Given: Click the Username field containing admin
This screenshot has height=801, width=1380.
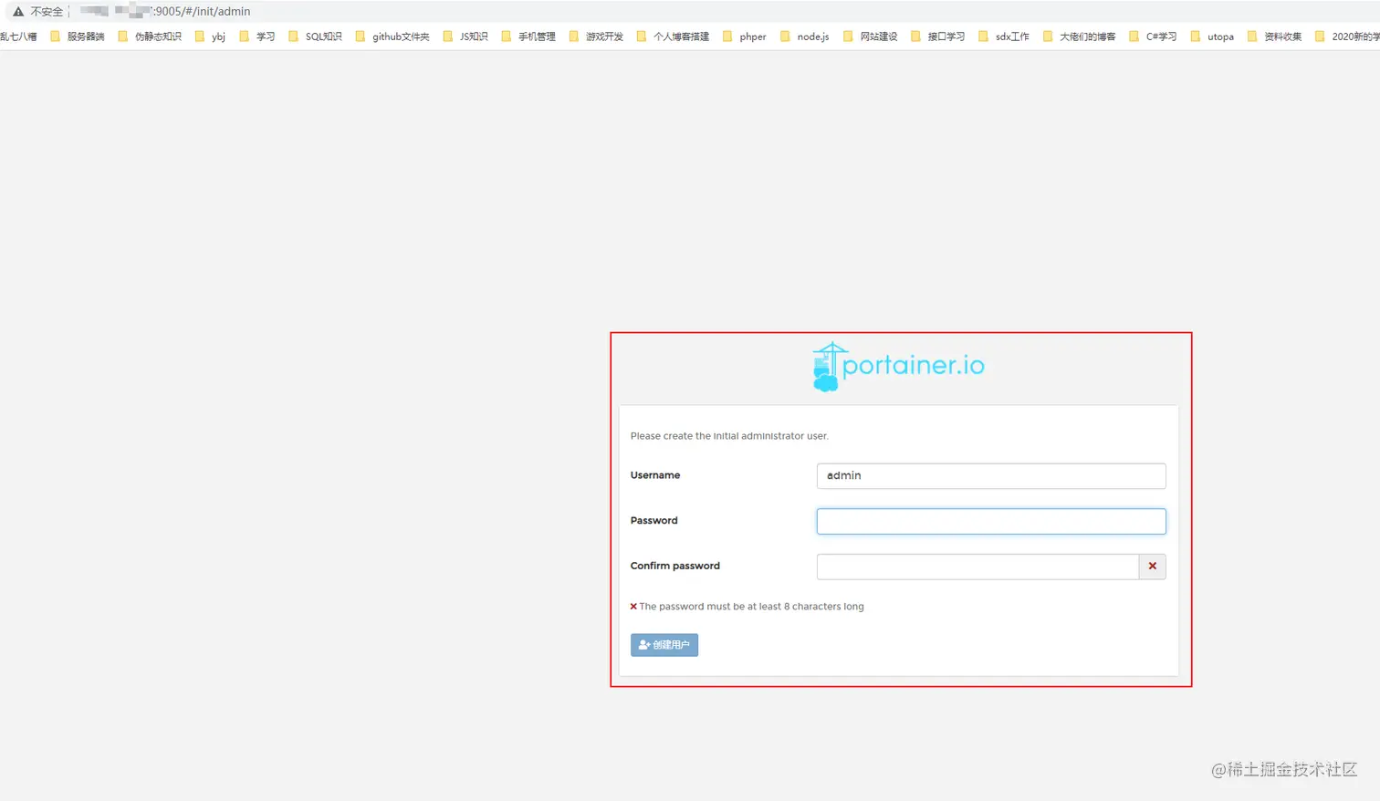Looking at the screenshot, I should click(x=990, y=475).
